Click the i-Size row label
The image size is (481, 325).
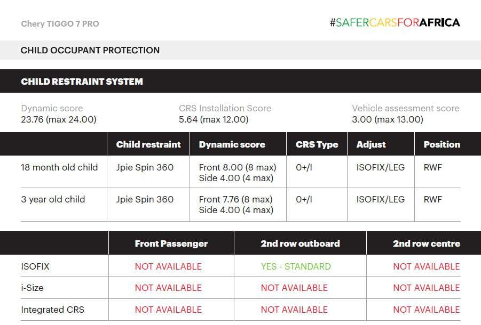coord(32,288)
